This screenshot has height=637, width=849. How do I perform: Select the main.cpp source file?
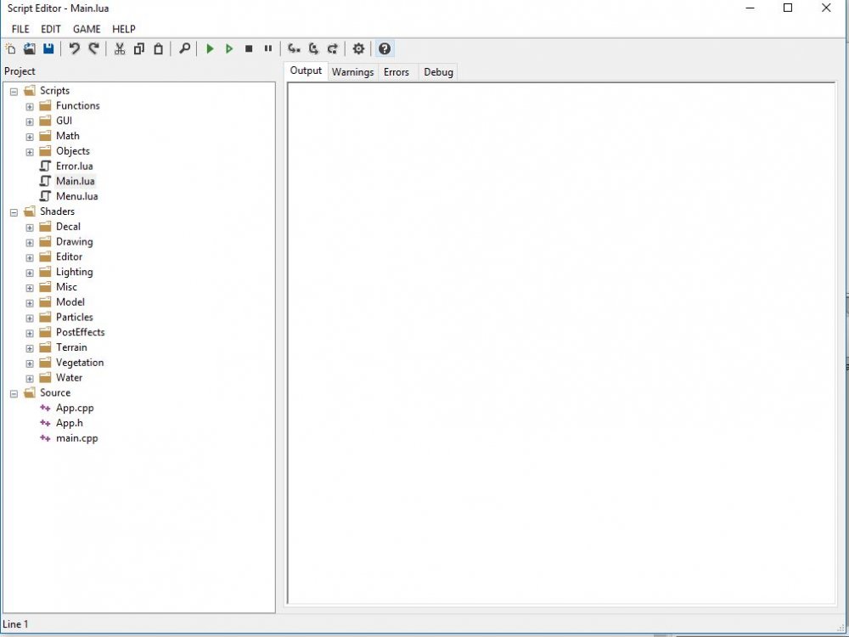(77, 438)
